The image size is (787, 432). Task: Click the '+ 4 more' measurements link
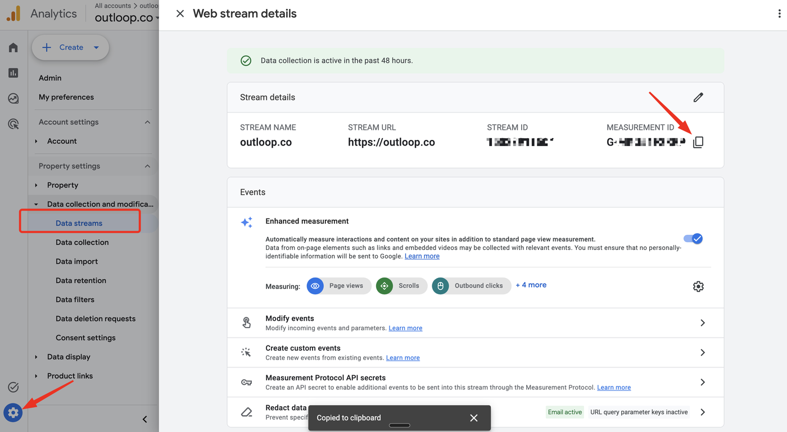click(x=531, y=285)
